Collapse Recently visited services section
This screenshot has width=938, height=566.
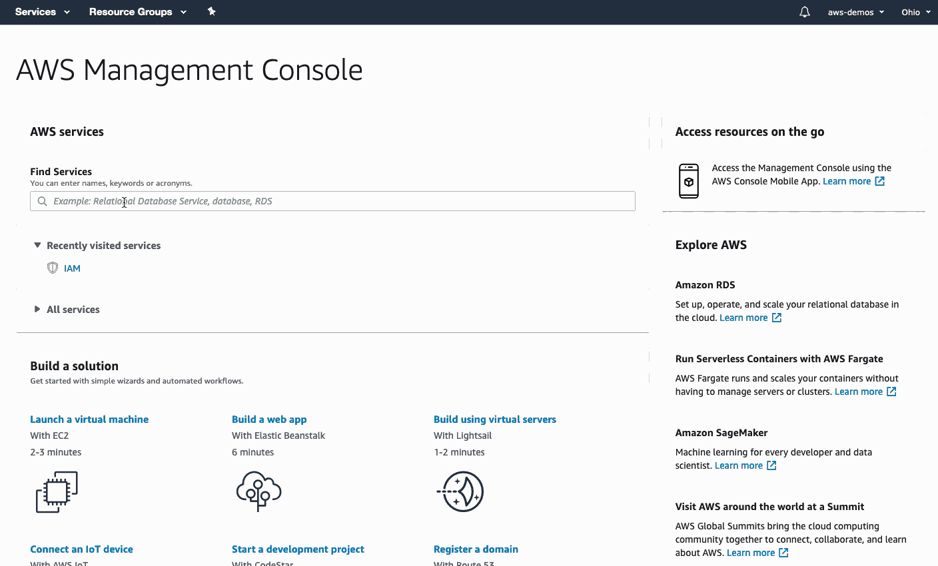pyautogui.click(x=97, y=246)
